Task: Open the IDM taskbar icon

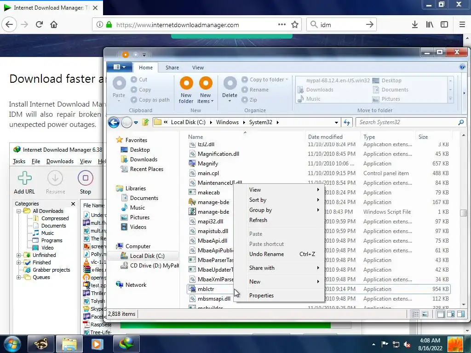Action: [126, 344]
